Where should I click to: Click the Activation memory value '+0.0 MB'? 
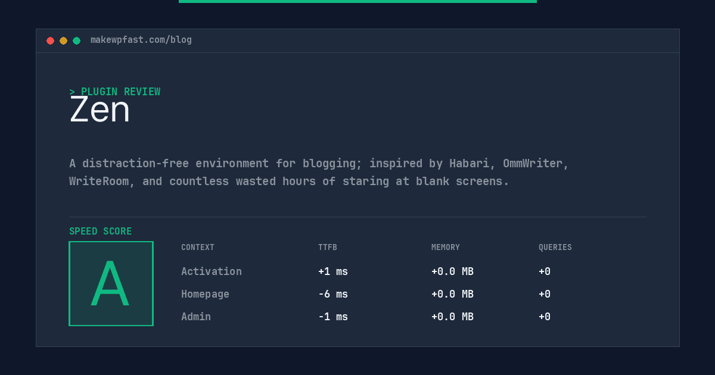(452, 271)
